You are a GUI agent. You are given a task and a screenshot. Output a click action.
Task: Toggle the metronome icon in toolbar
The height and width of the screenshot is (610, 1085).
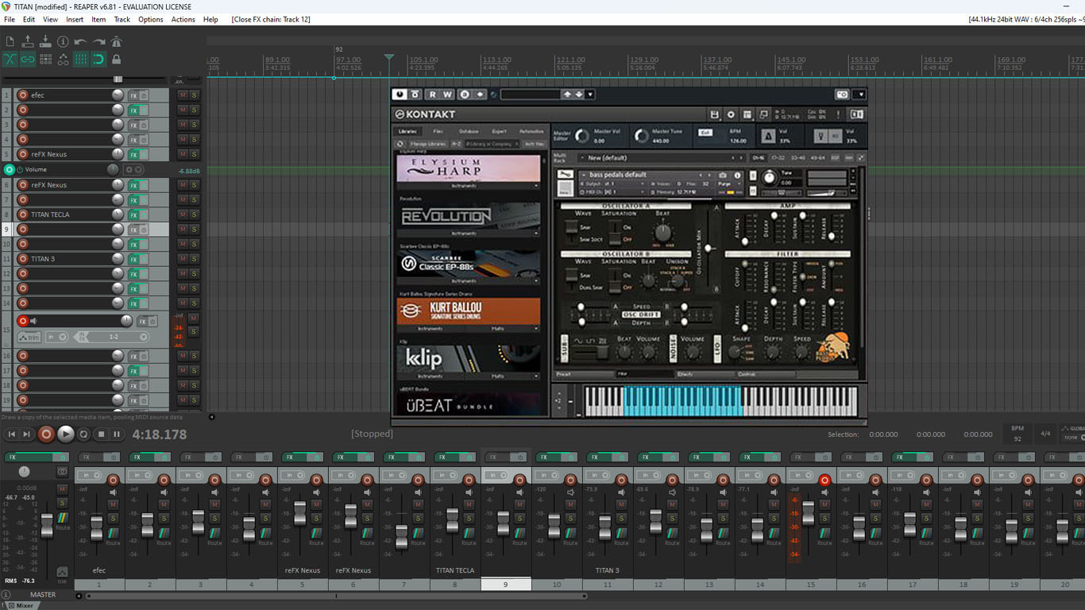116,41
